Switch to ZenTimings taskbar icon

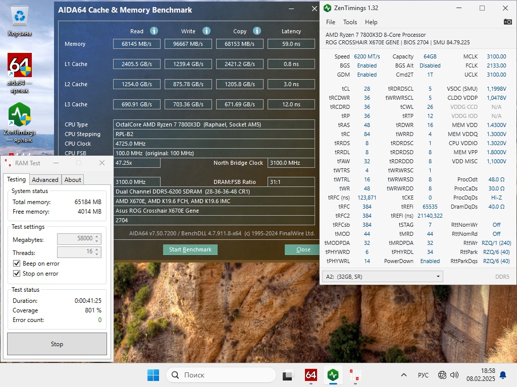point(333,375)
